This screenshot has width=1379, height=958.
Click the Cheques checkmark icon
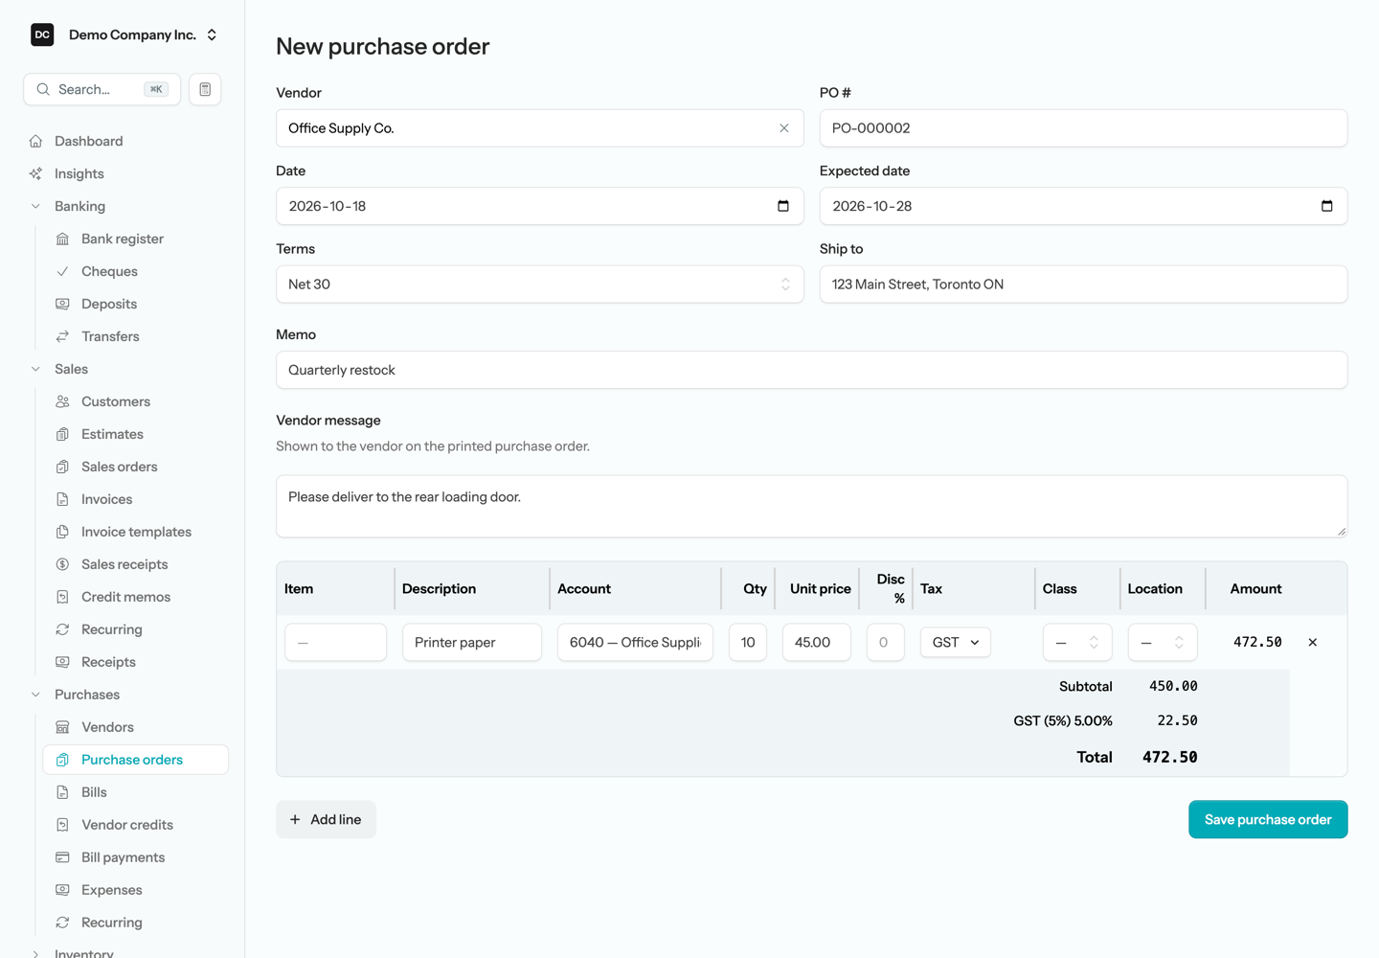tap(62, 271)
